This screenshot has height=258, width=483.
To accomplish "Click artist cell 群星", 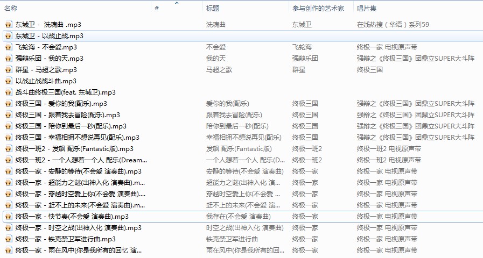I will tap(299, 70).
